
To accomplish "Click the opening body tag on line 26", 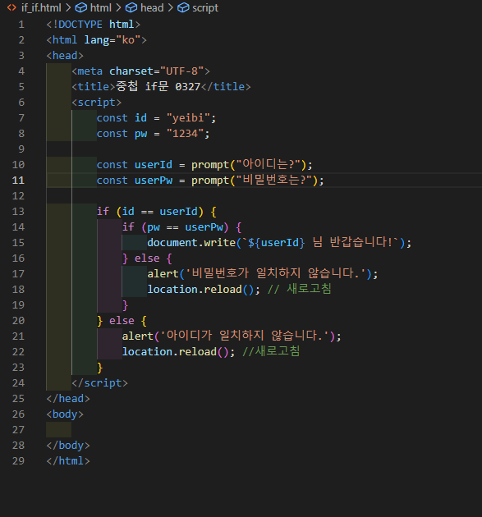I will [x=65, y=414].
